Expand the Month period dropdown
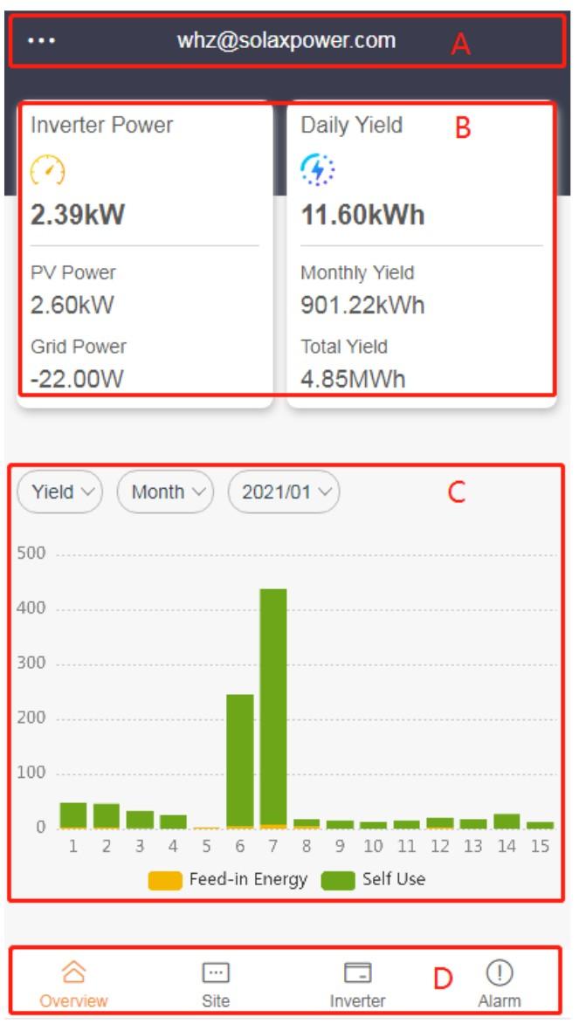This screenshot has height=1024, width=579. (x=165, y=491)
